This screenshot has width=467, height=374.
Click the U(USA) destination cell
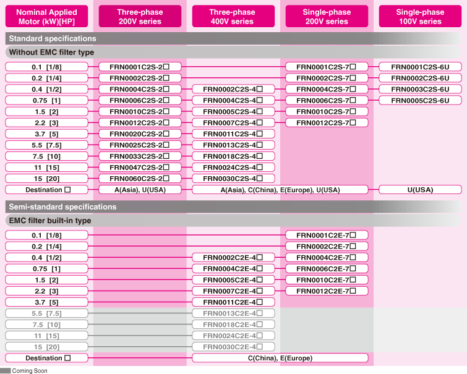[420, 190]
